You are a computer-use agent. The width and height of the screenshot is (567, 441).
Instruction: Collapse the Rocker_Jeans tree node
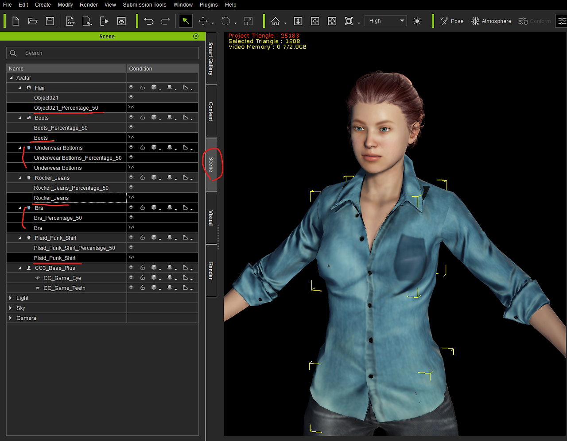(20, 178)
